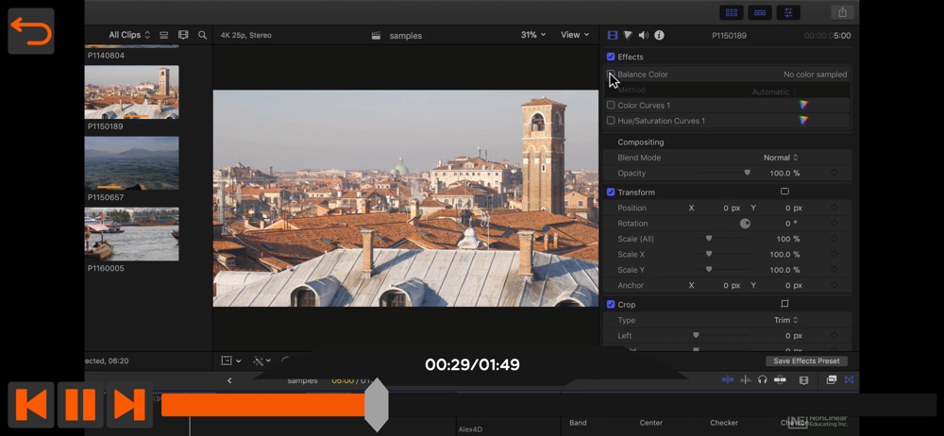This screenshot has width=944, height=436.
Task: Open the enhancements magic wand dropdown
Action: pos(261,361)
